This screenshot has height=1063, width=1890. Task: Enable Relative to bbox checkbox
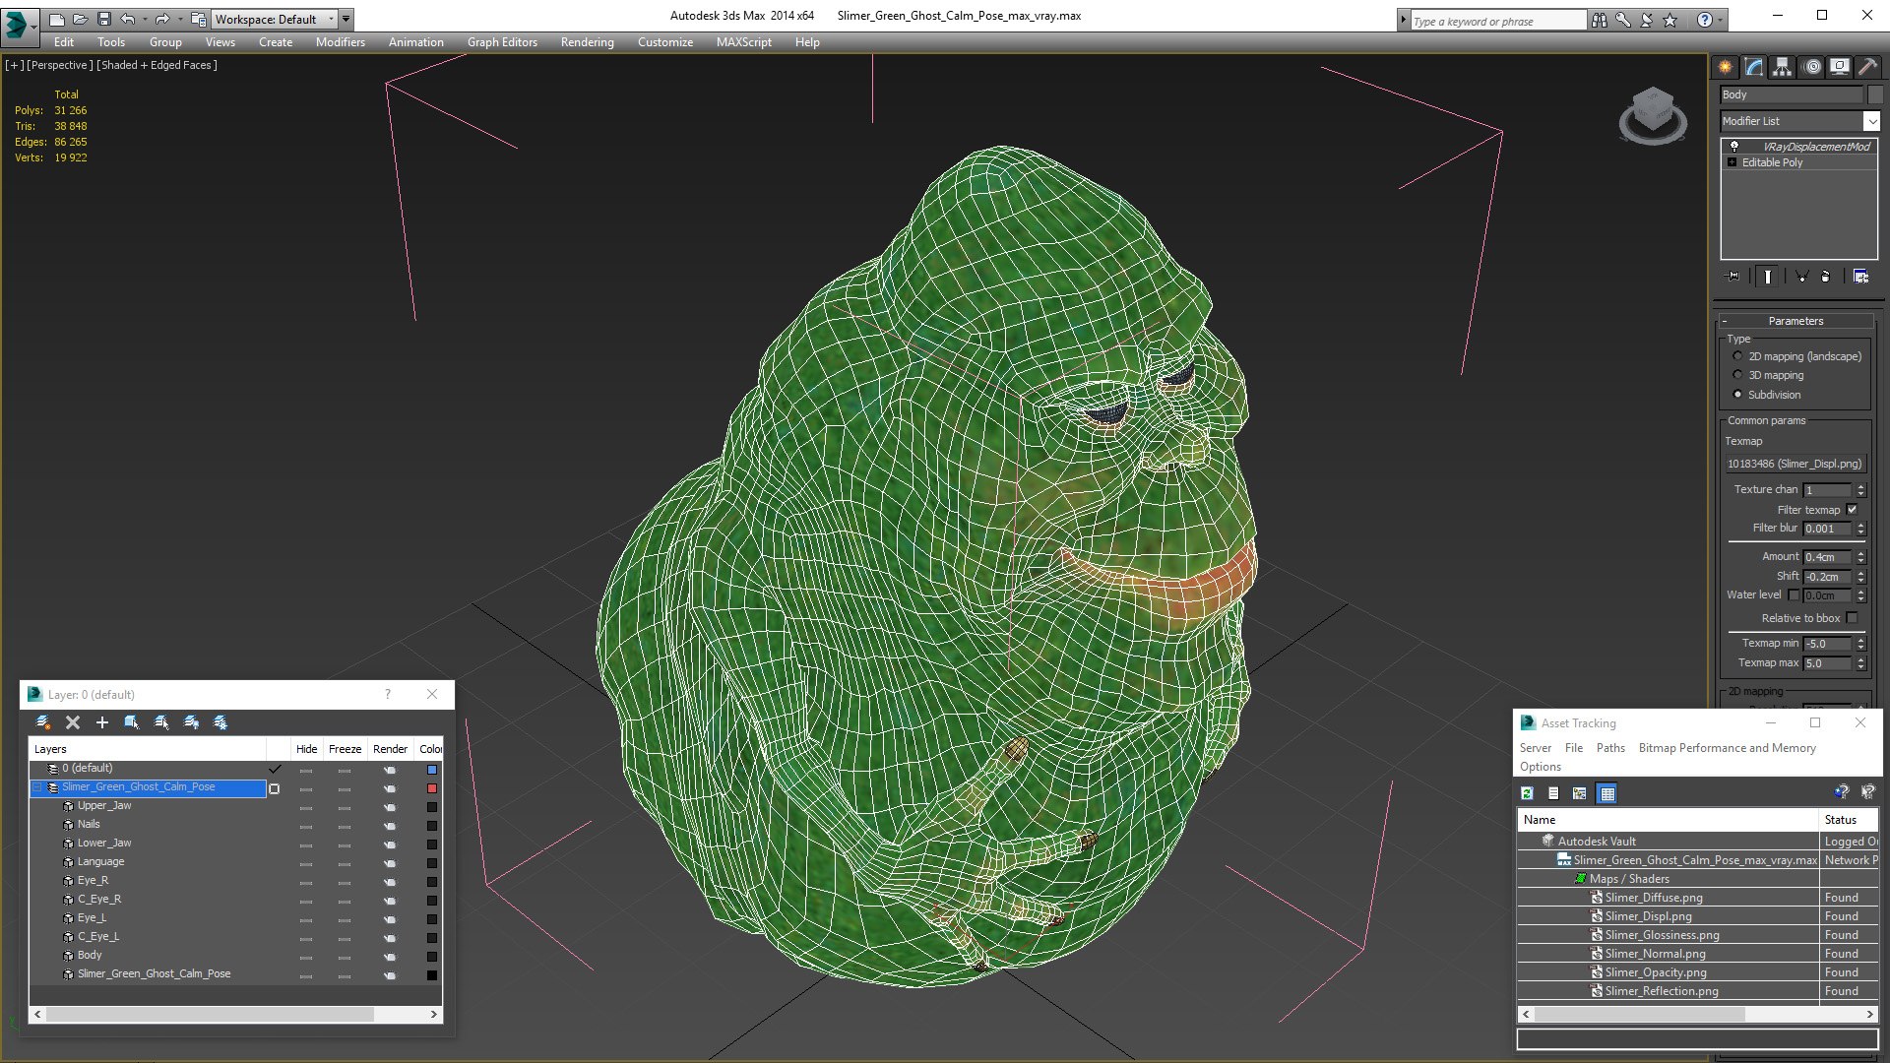[1852, 618]
